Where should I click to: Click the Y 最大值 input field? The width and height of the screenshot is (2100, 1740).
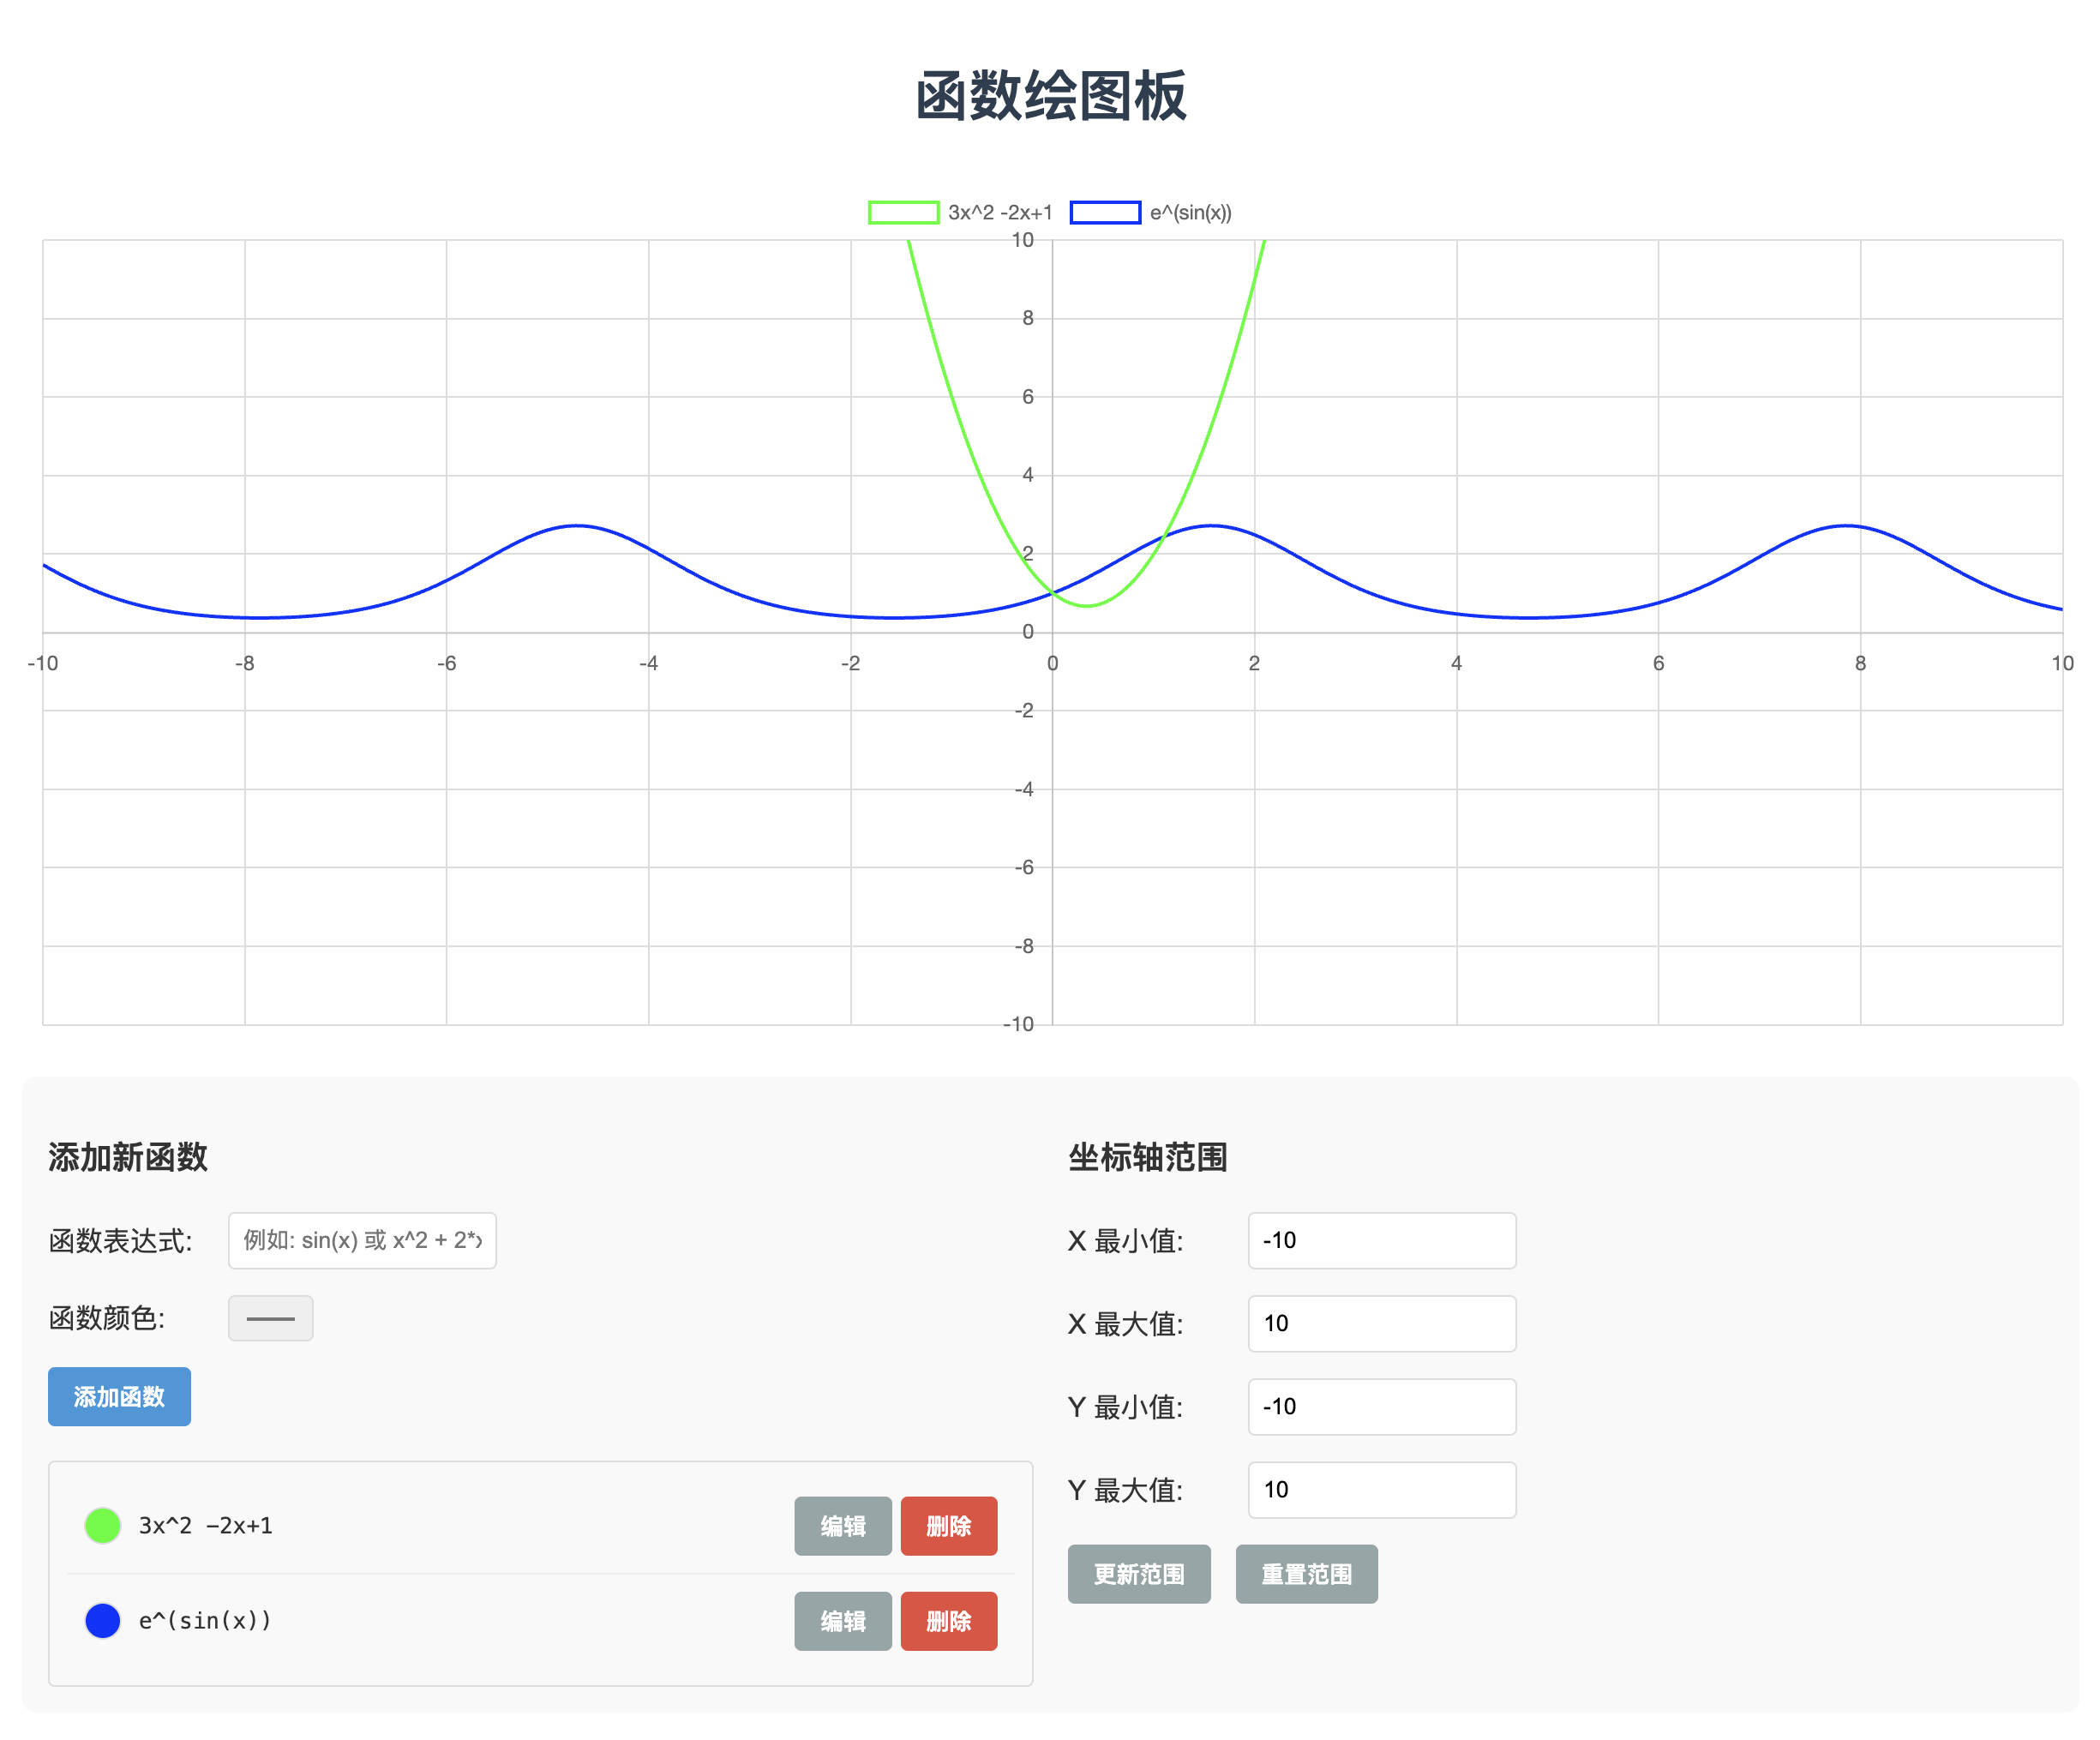coord(1382,1489)
